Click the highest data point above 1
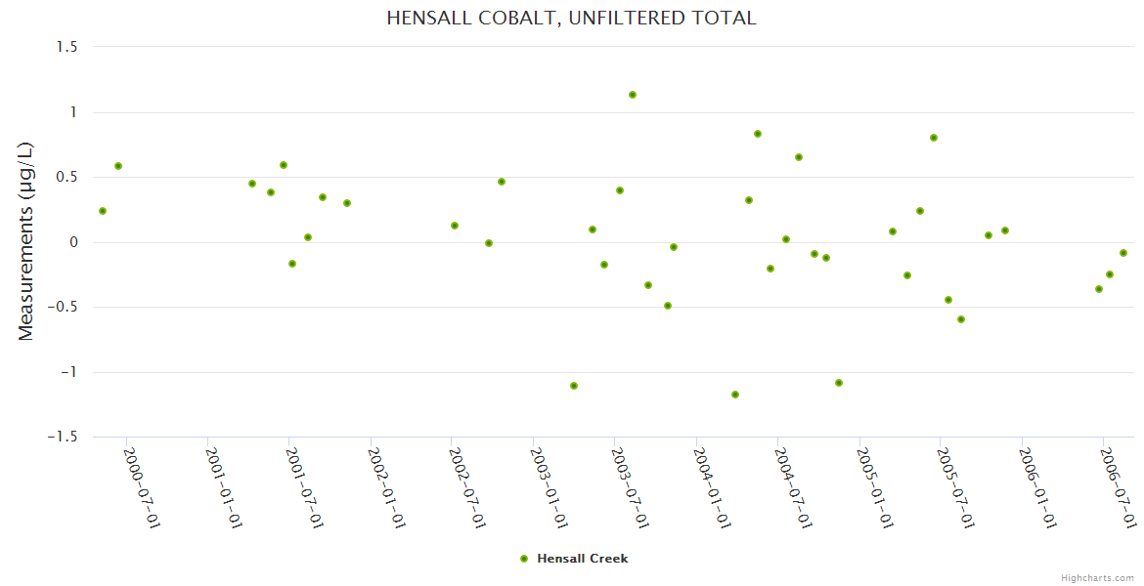Image resolution: width=1144 pixels, height=586 pixels. (x=633, y=95)
